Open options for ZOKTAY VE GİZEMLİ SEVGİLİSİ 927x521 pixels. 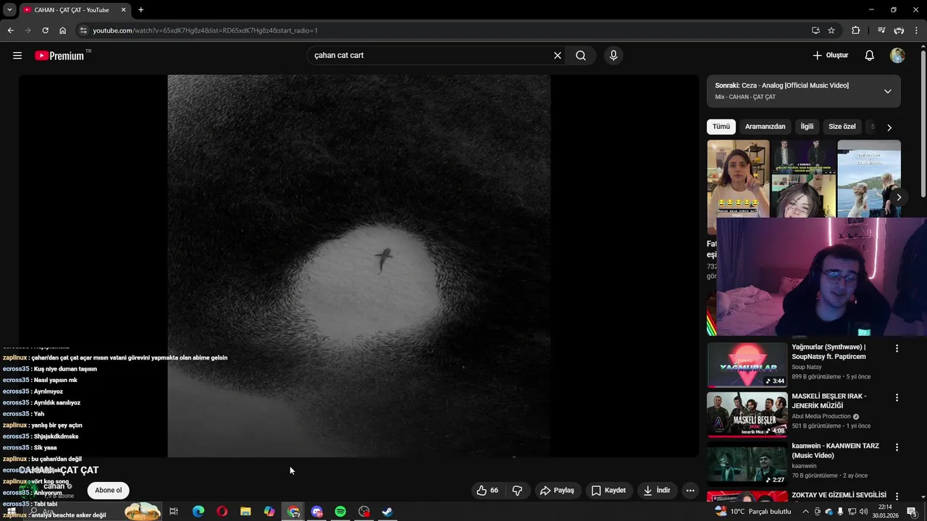click(897, 496)
